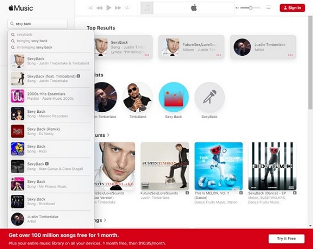
Task: Open Justin Timberlake artist top result card
Action: 263,47
